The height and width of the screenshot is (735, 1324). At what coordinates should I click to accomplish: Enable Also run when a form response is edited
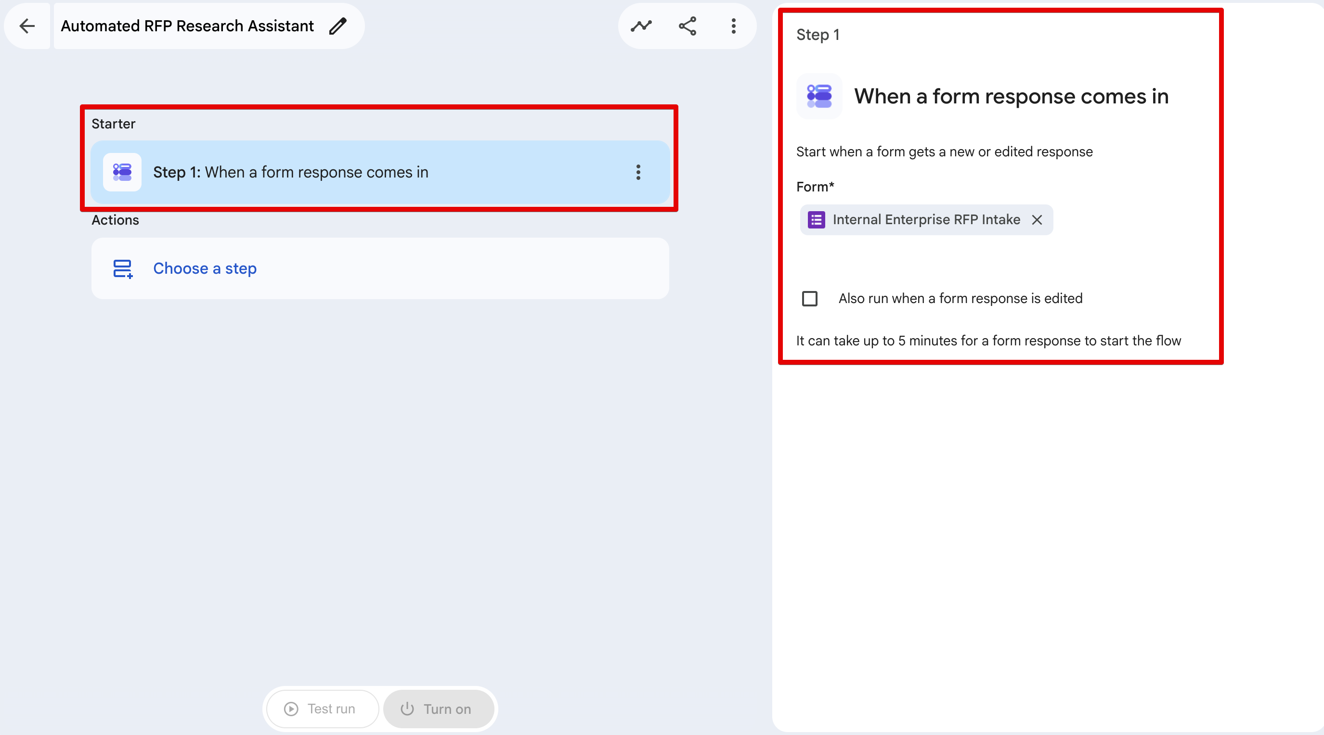coord(809,298)
